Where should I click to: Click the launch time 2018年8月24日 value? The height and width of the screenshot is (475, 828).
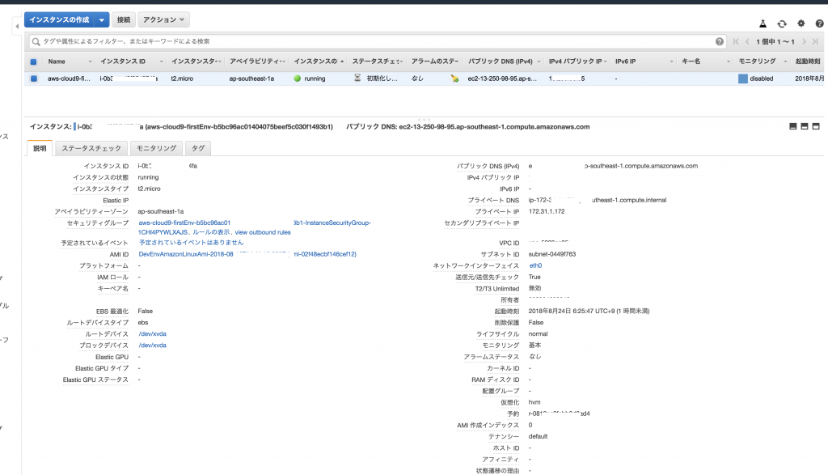click(589, 312)
